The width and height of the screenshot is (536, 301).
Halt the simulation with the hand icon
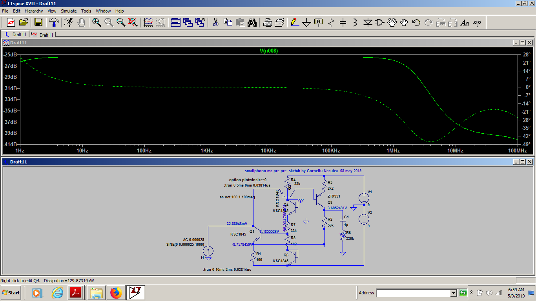point(81,22)
